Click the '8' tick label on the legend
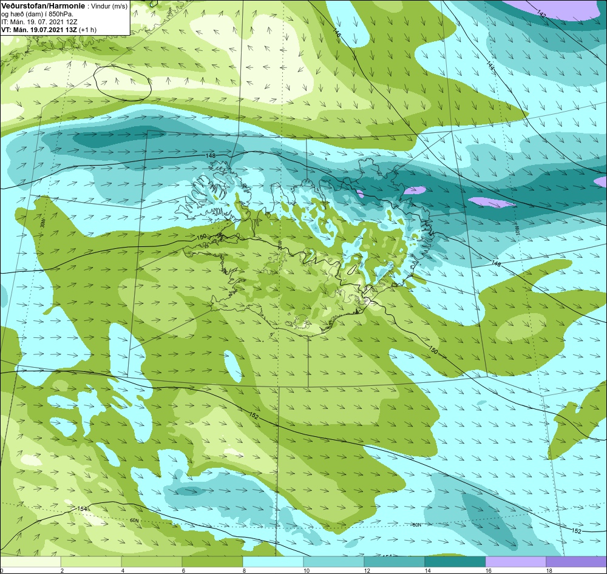 tap(244, 570)
